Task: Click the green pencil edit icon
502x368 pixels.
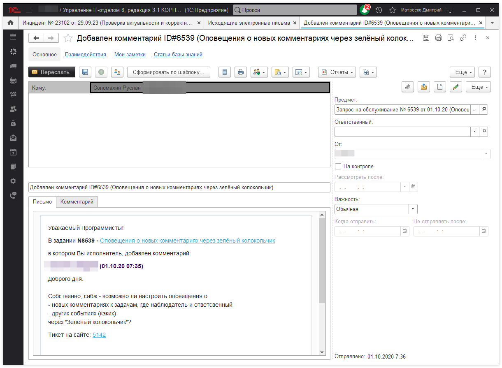Action: click(456, 87)
